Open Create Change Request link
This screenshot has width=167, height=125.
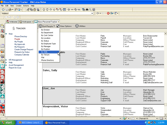point(24,50)
